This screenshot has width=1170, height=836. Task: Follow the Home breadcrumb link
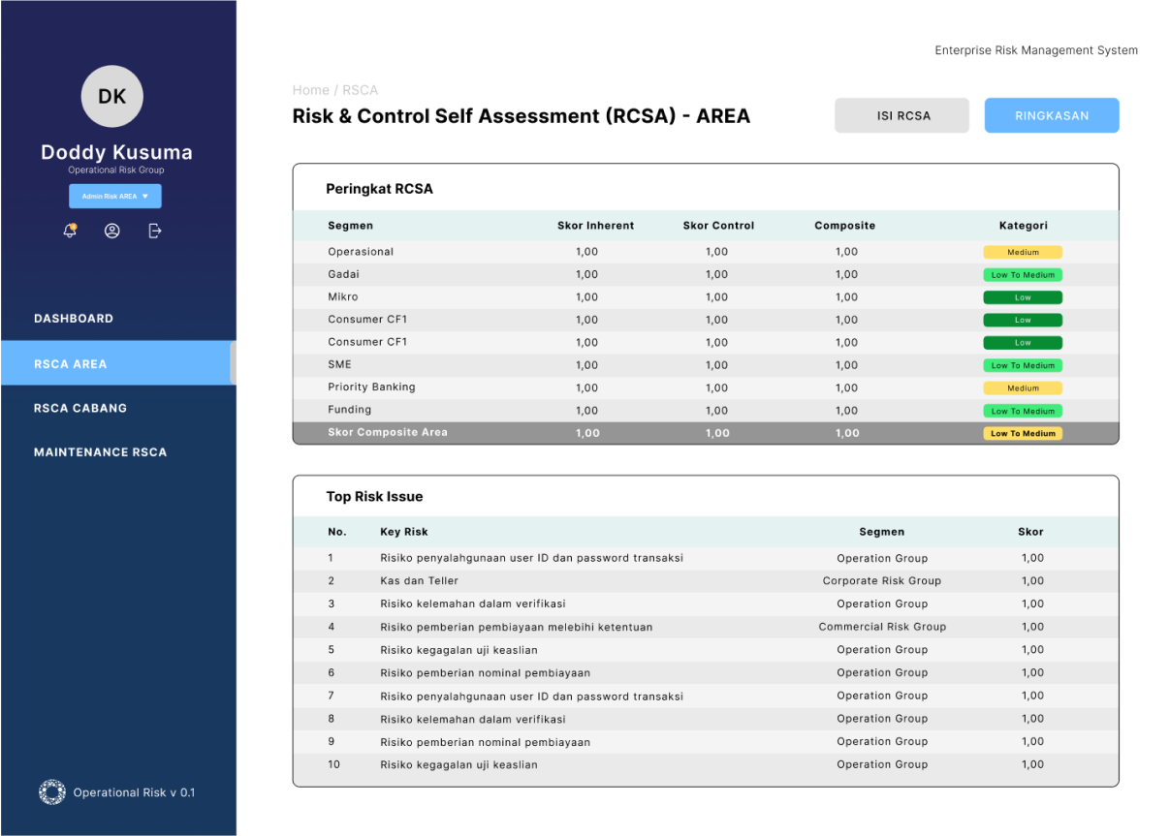(x=310, y=90)
